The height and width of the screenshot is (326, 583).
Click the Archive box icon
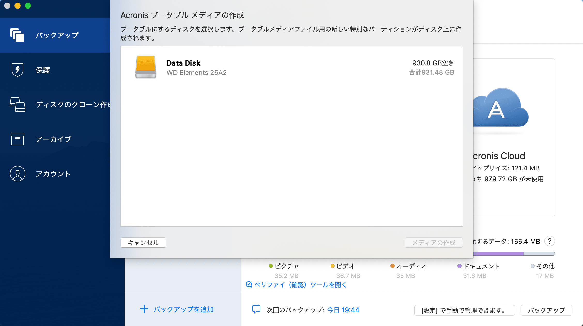[17, 139]
